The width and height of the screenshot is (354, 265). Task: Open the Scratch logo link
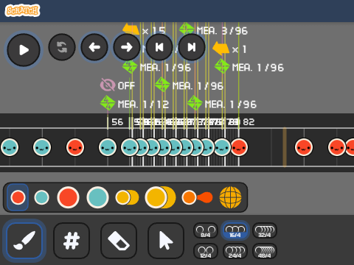22,10
